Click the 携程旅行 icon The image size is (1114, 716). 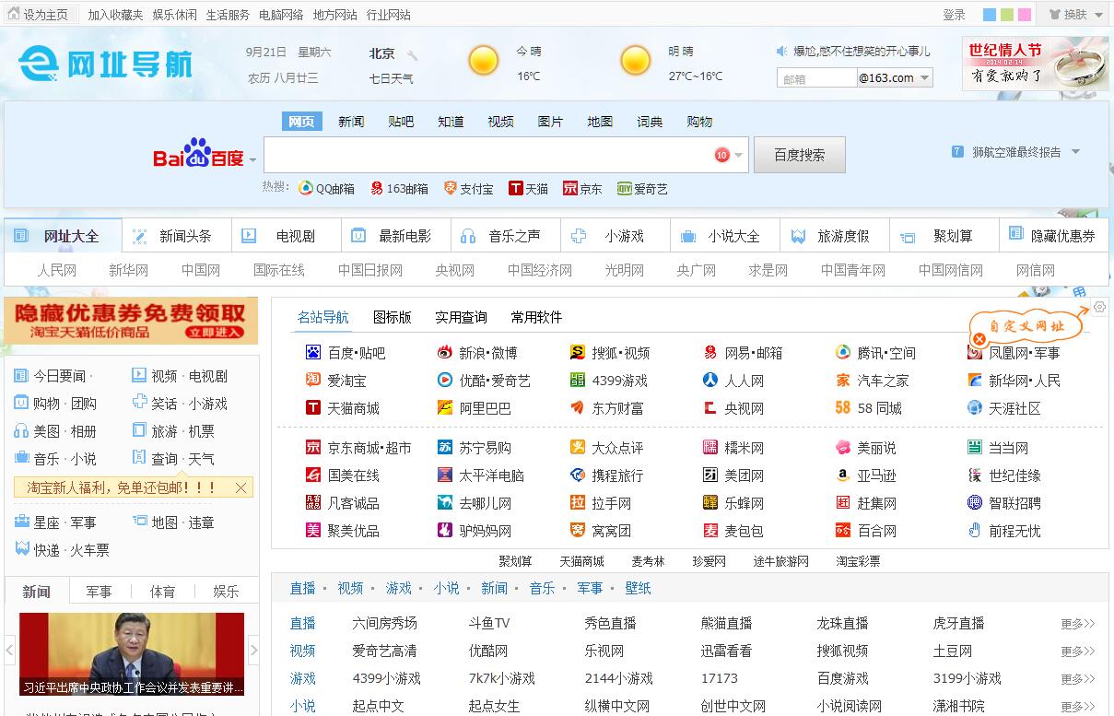578,475
